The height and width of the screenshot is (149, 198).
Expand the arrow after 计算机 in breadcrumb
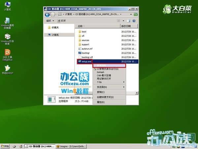coord(74,14)
